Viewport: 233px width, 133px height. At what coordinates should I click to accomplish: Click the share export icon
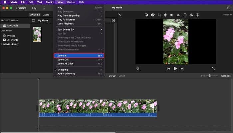[x=228, y=8]
